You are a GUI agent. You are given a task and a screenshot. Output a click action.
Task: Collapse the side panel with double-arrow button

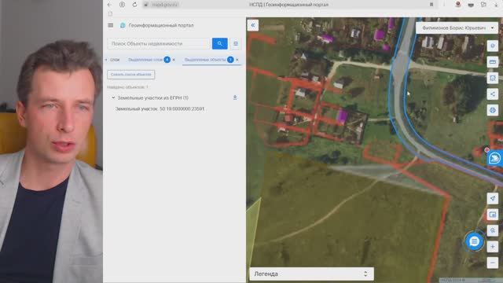pos(253,25)
